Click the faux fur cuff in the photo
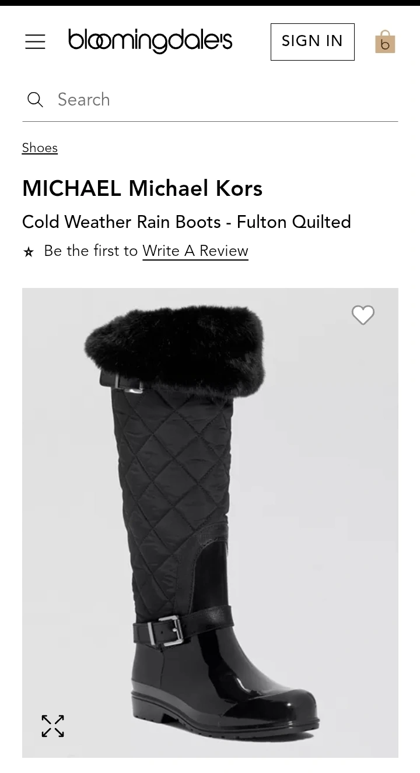 [175, 347]
